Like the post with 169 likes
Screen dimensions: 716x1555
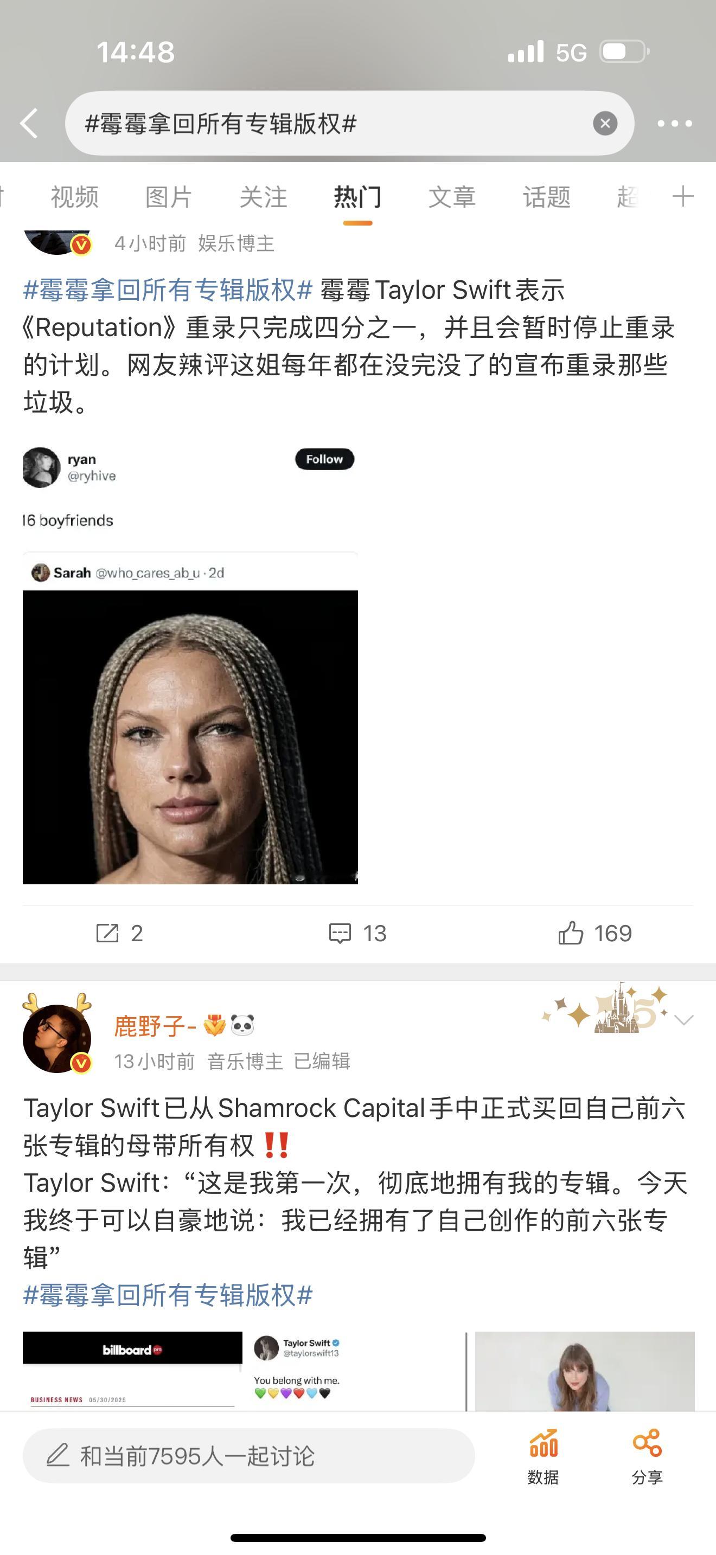click(594, 933)
